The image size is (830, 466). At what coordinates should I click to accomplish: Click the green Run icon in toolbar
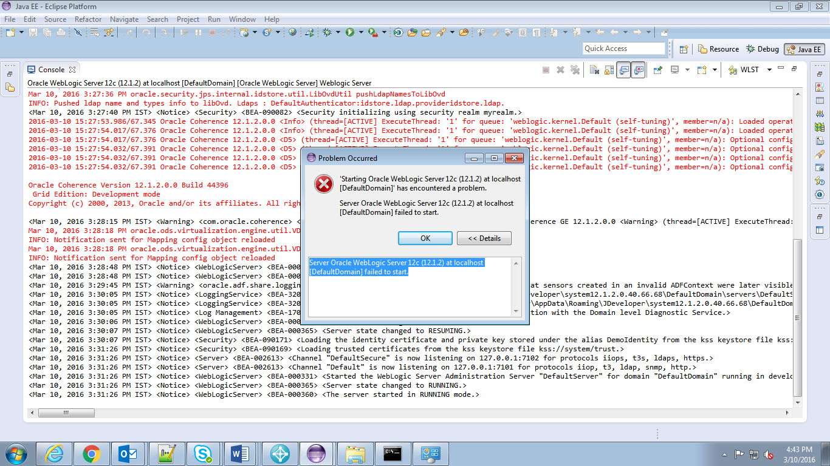(x=350, y=32)
